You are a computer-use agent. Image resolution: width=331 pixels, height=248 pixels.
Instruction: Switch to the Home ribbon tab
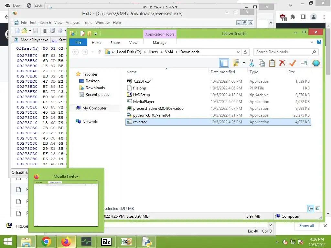pyautogui.click(x=96, y=43)
